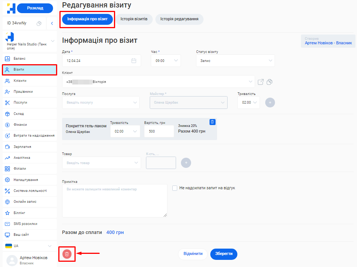
Task: Click the red delete visit trash icon
Action: coord(67,254)
